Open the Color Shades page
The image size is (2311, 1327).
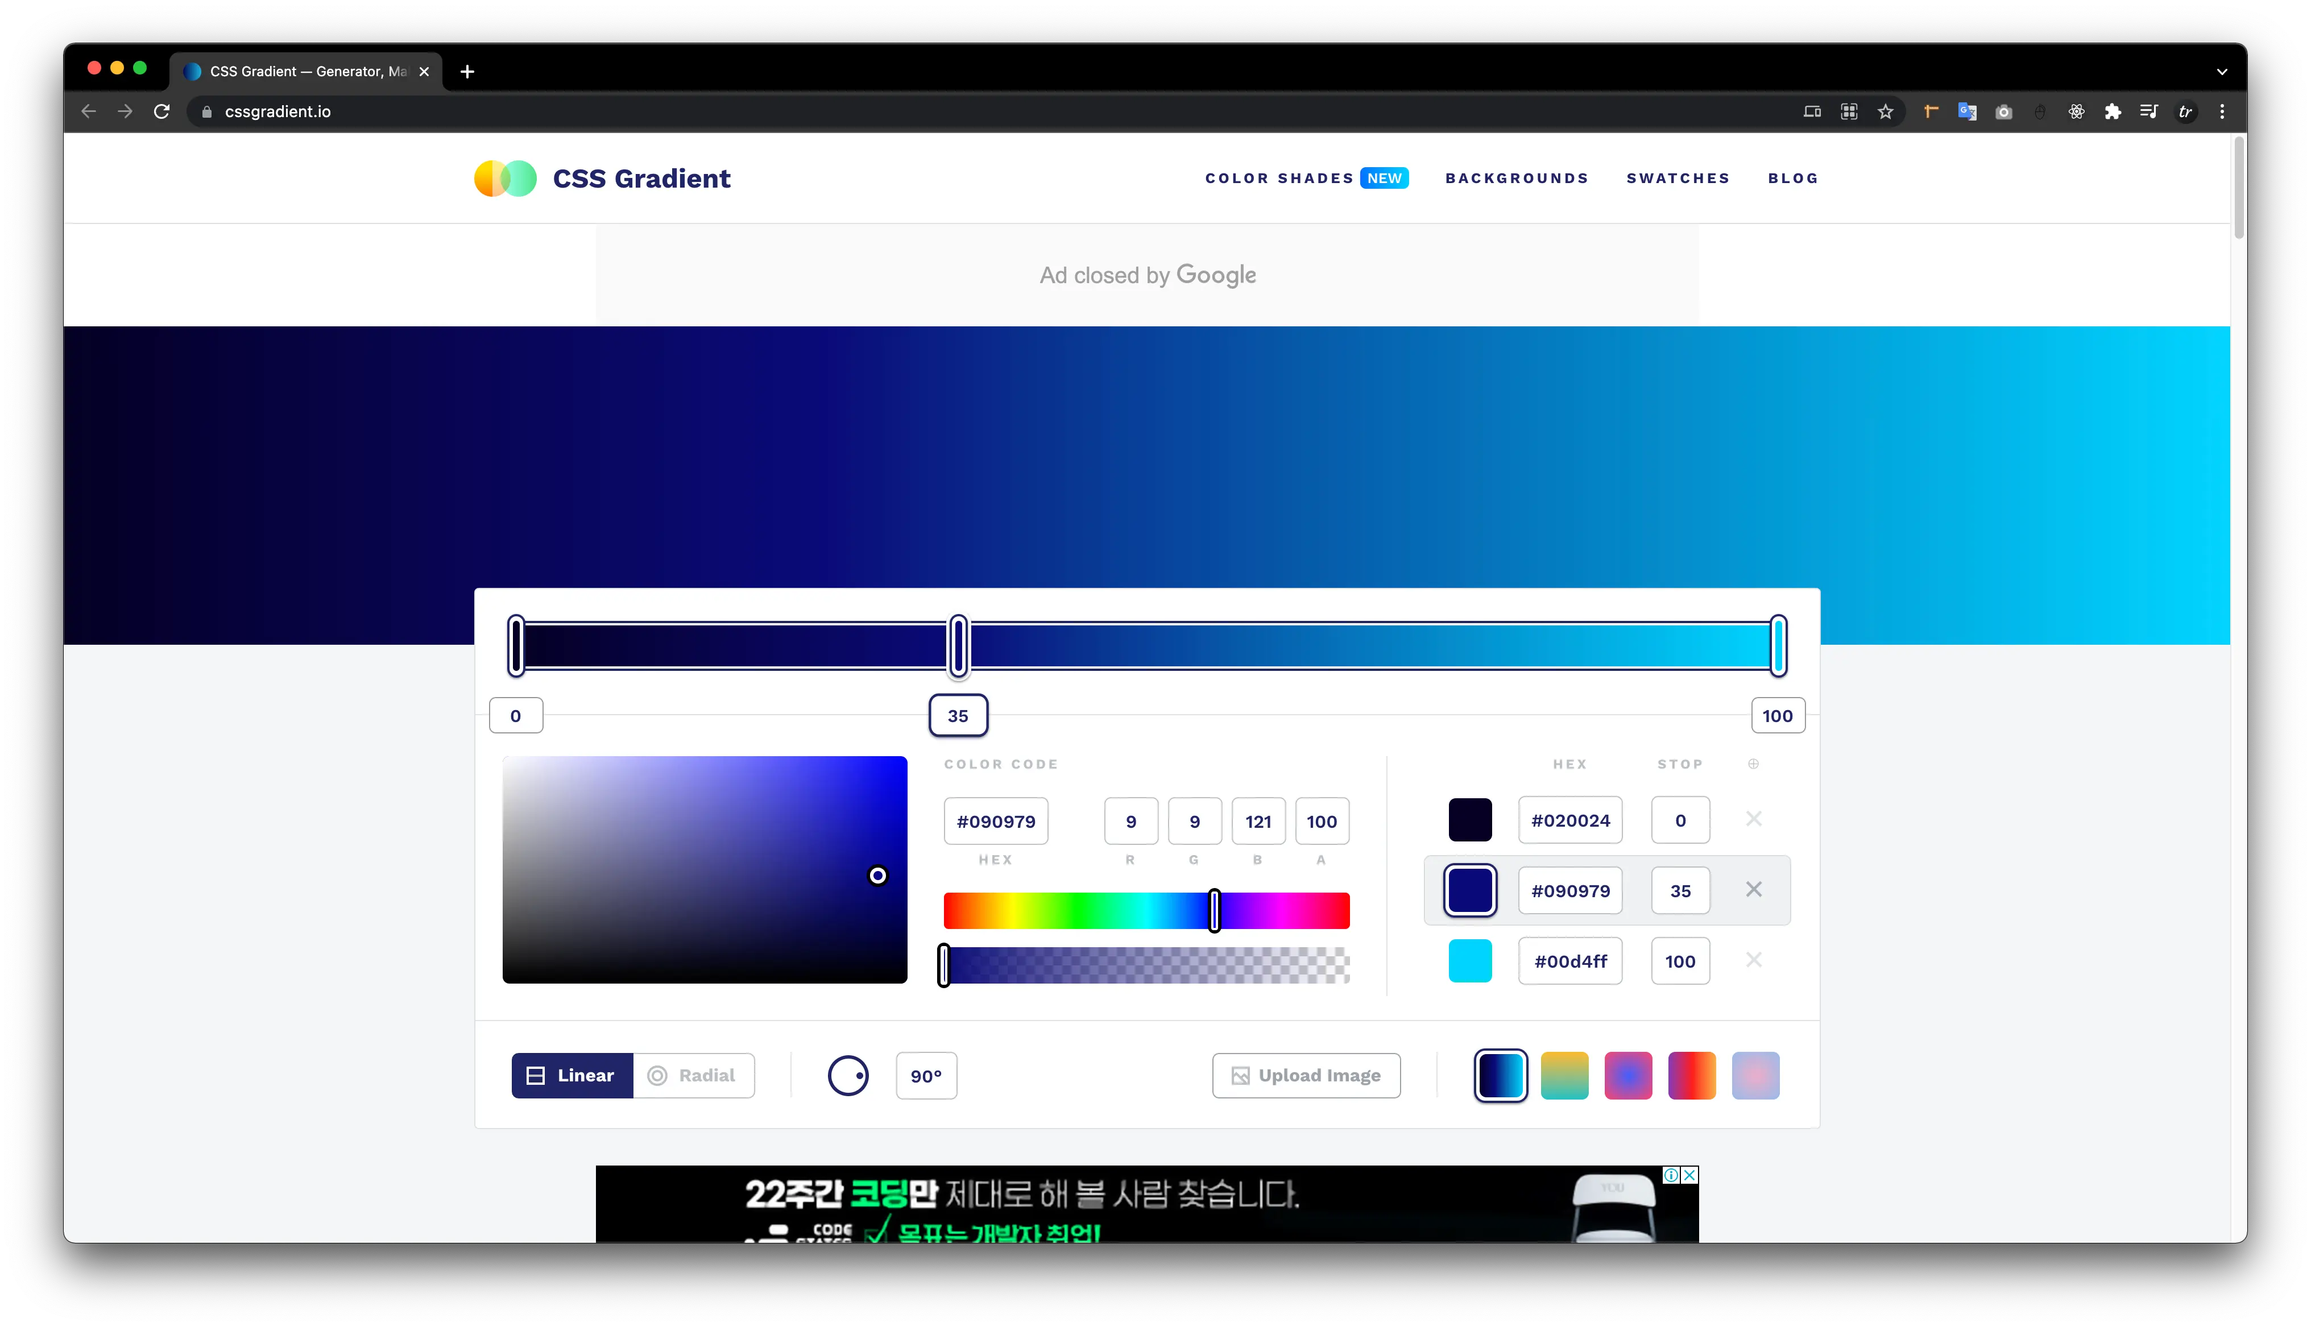(x=1278, y=179)
